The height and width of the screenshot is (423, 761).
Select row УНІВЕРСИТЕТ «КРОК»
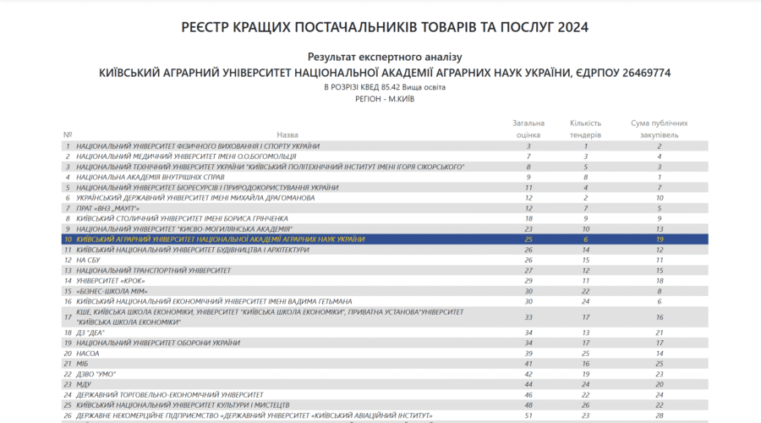(385, 281)
